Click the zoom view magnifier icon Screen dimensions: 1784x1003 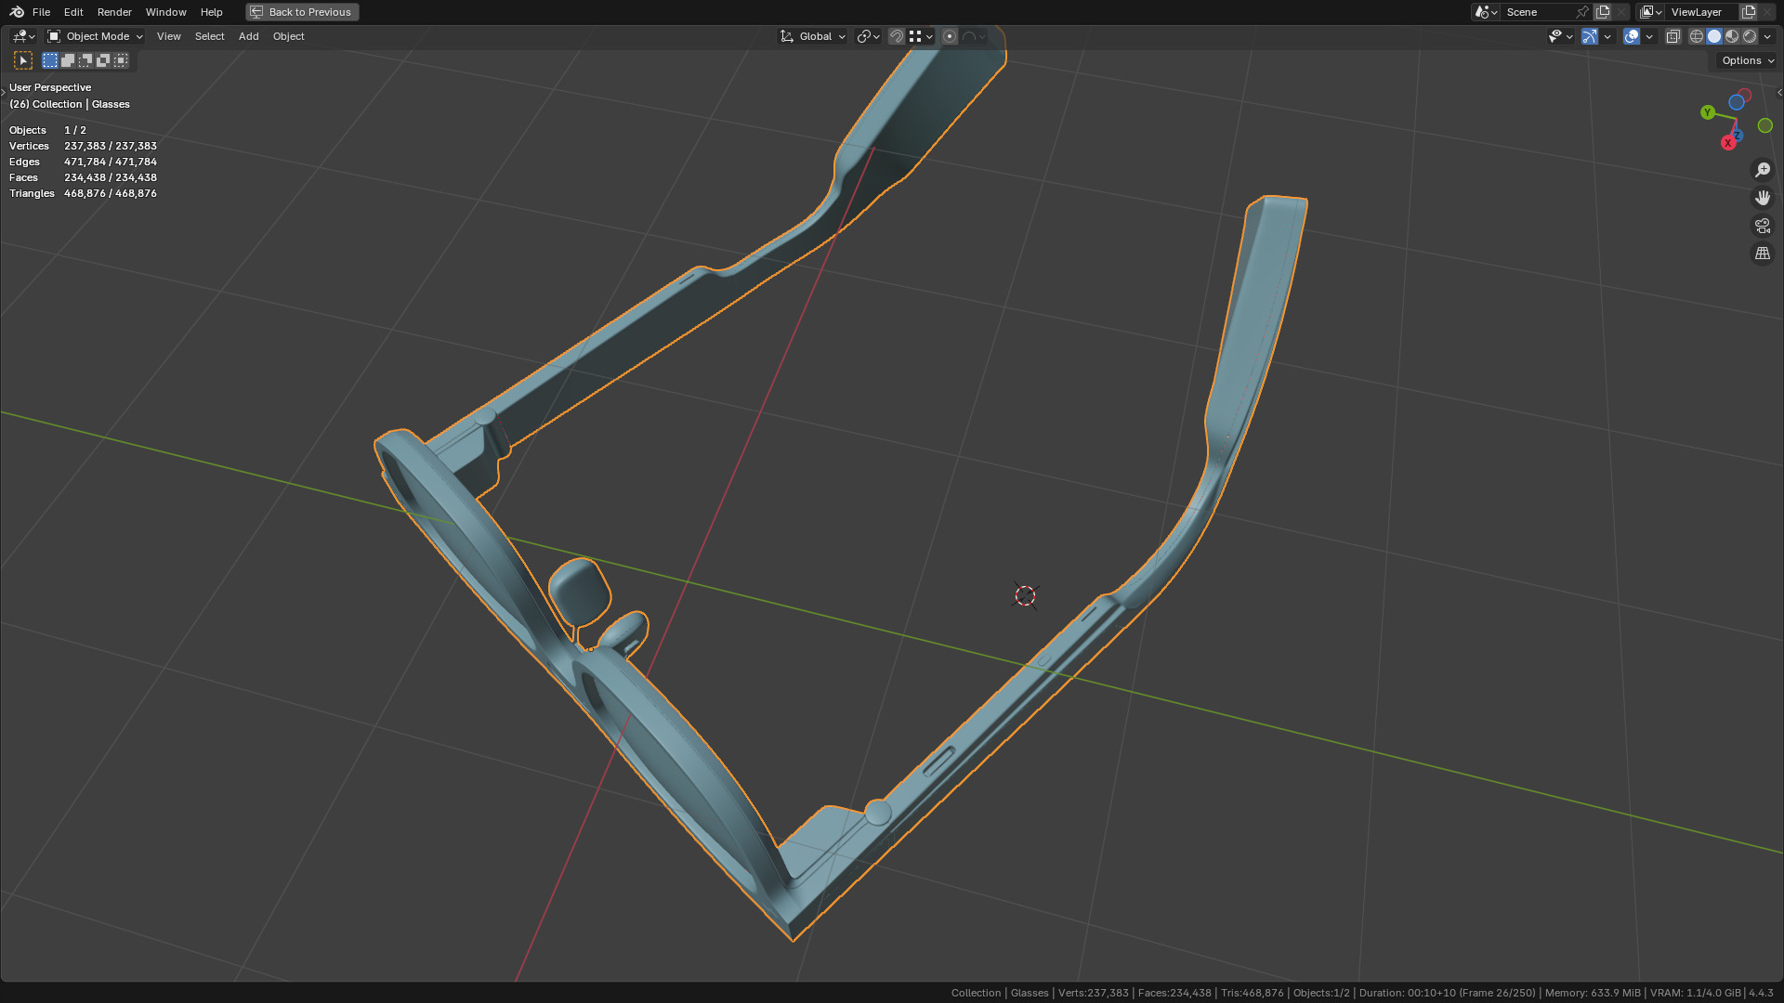(x=1762, y=170)
